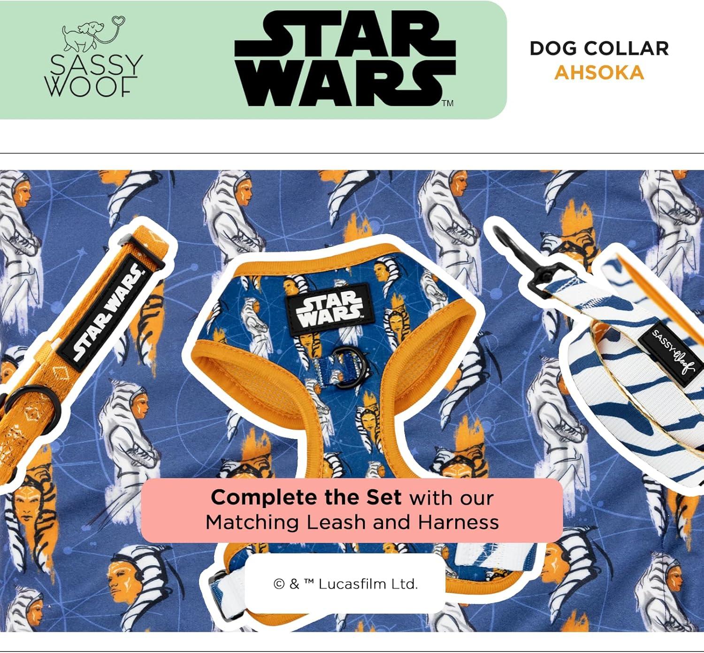This screenshot has width=704, height=653.
Task: Click the DOG COLLAR heading text
Action: point(599,48)
